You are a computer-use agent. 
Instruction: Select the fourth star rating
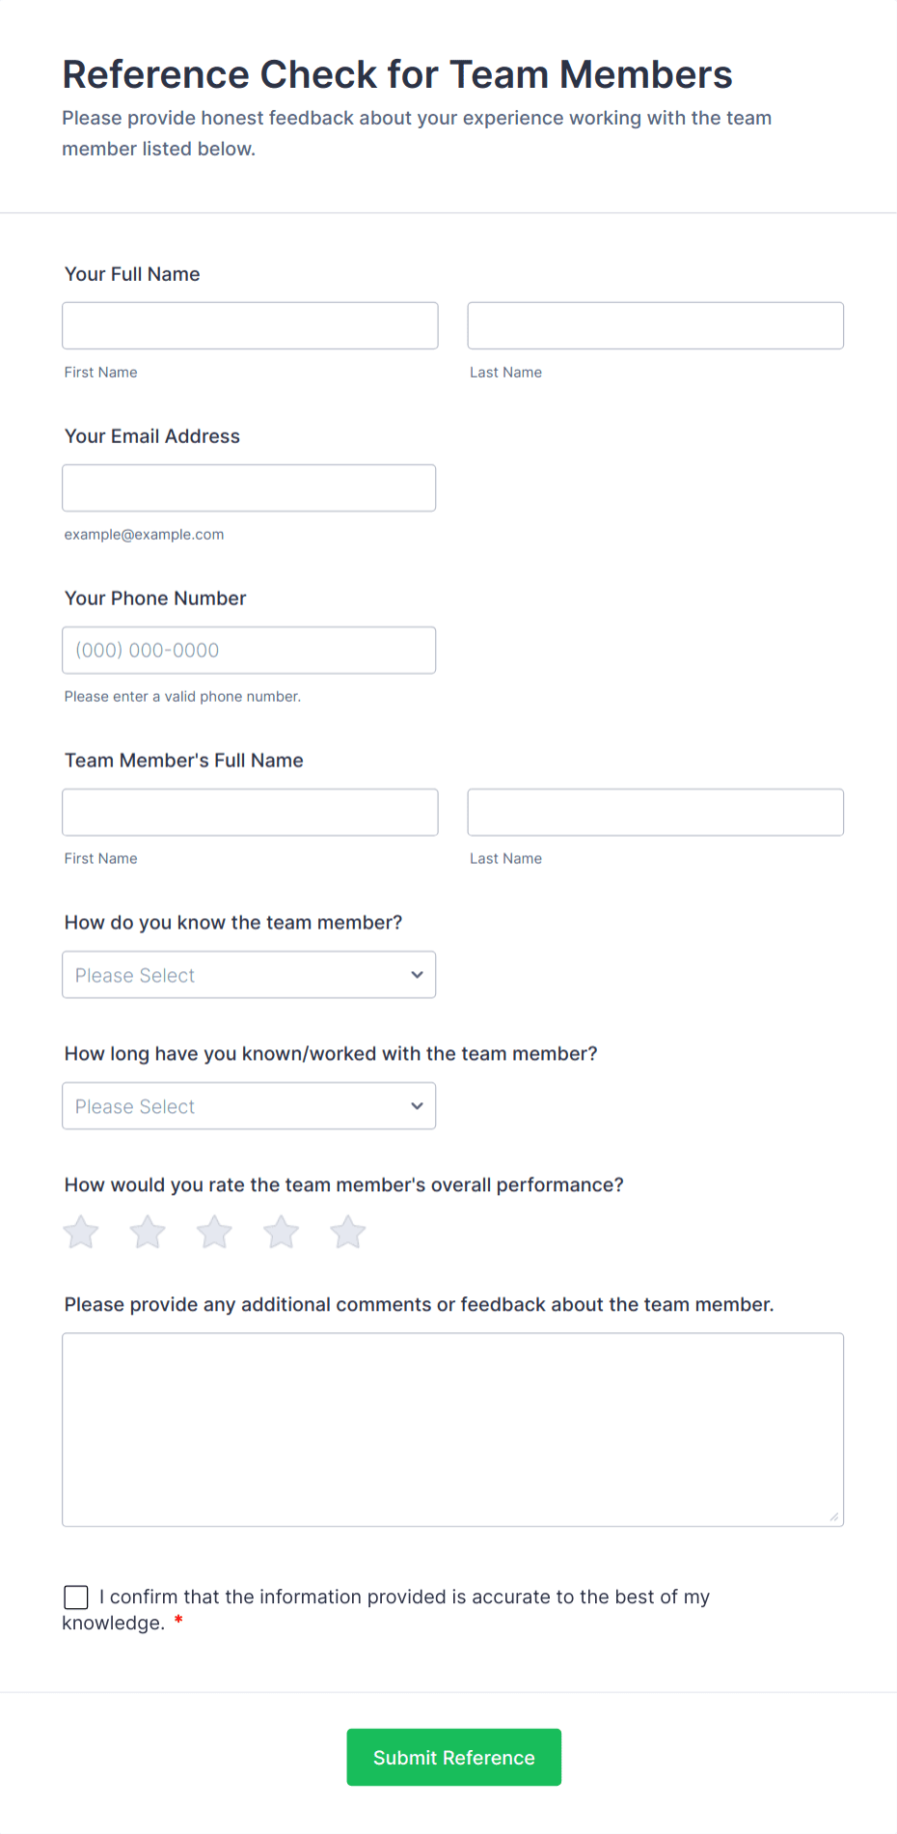(x=280, y=1232)
